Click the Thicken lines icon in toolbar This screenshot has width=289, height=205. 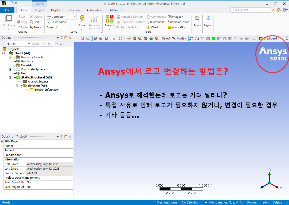pos(254,38)
